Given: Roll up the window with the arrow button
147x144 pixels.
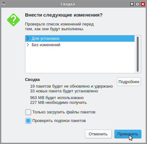Looking at the screenshot, I should (132, 4).
